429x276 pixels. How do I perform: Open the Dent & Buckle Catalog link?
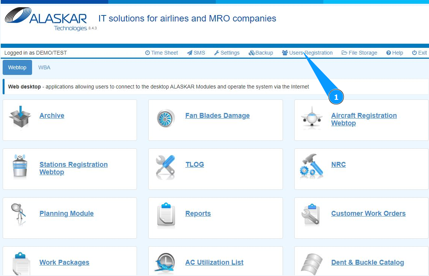click(367, 262)
